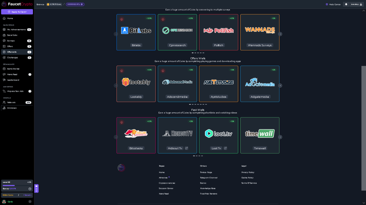Select Withdraw in the sidebar
366x205 pixels.
click(12, 108)
